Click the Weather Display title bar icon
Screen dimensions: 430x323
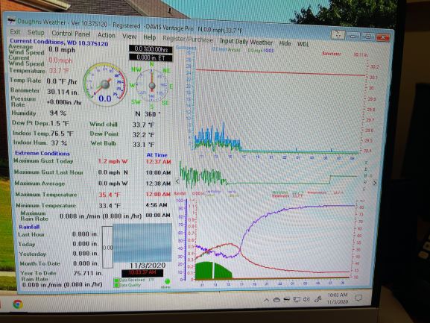[11, 20]
